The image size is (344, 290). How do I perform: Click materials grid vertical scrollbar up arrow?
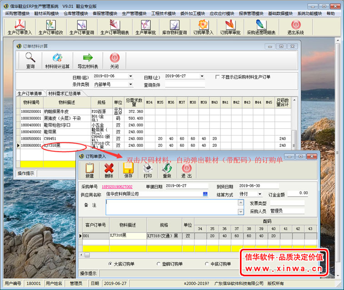294,100
